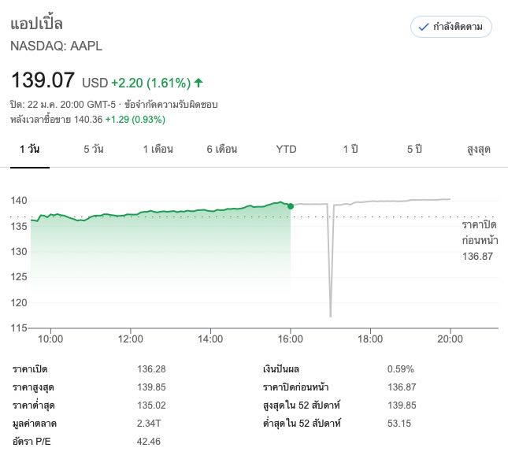Select the สูงสุด max range tab

pyautogui.click(x=479, y=149)
